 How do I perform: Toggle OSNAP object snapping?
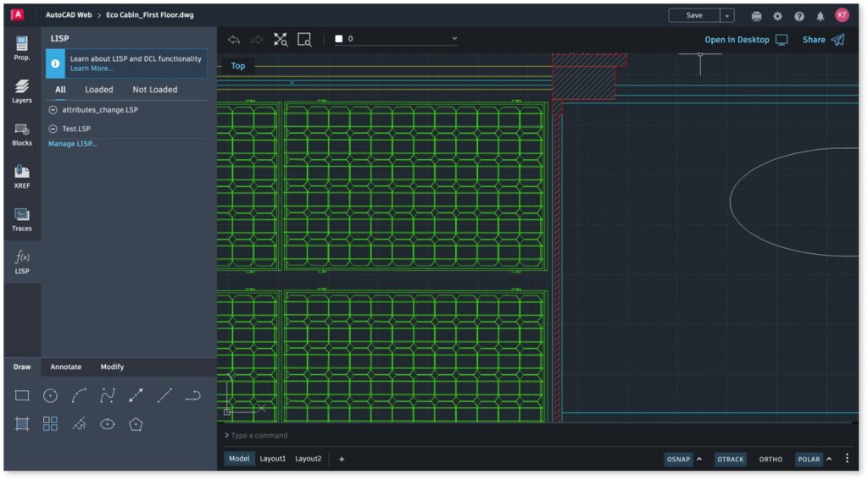678,459
